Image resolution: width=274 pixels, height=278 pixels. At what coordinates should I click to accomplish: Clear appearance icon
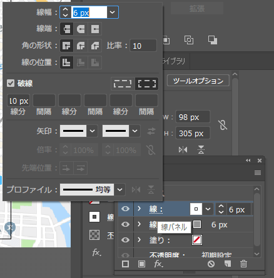[211, 264]
